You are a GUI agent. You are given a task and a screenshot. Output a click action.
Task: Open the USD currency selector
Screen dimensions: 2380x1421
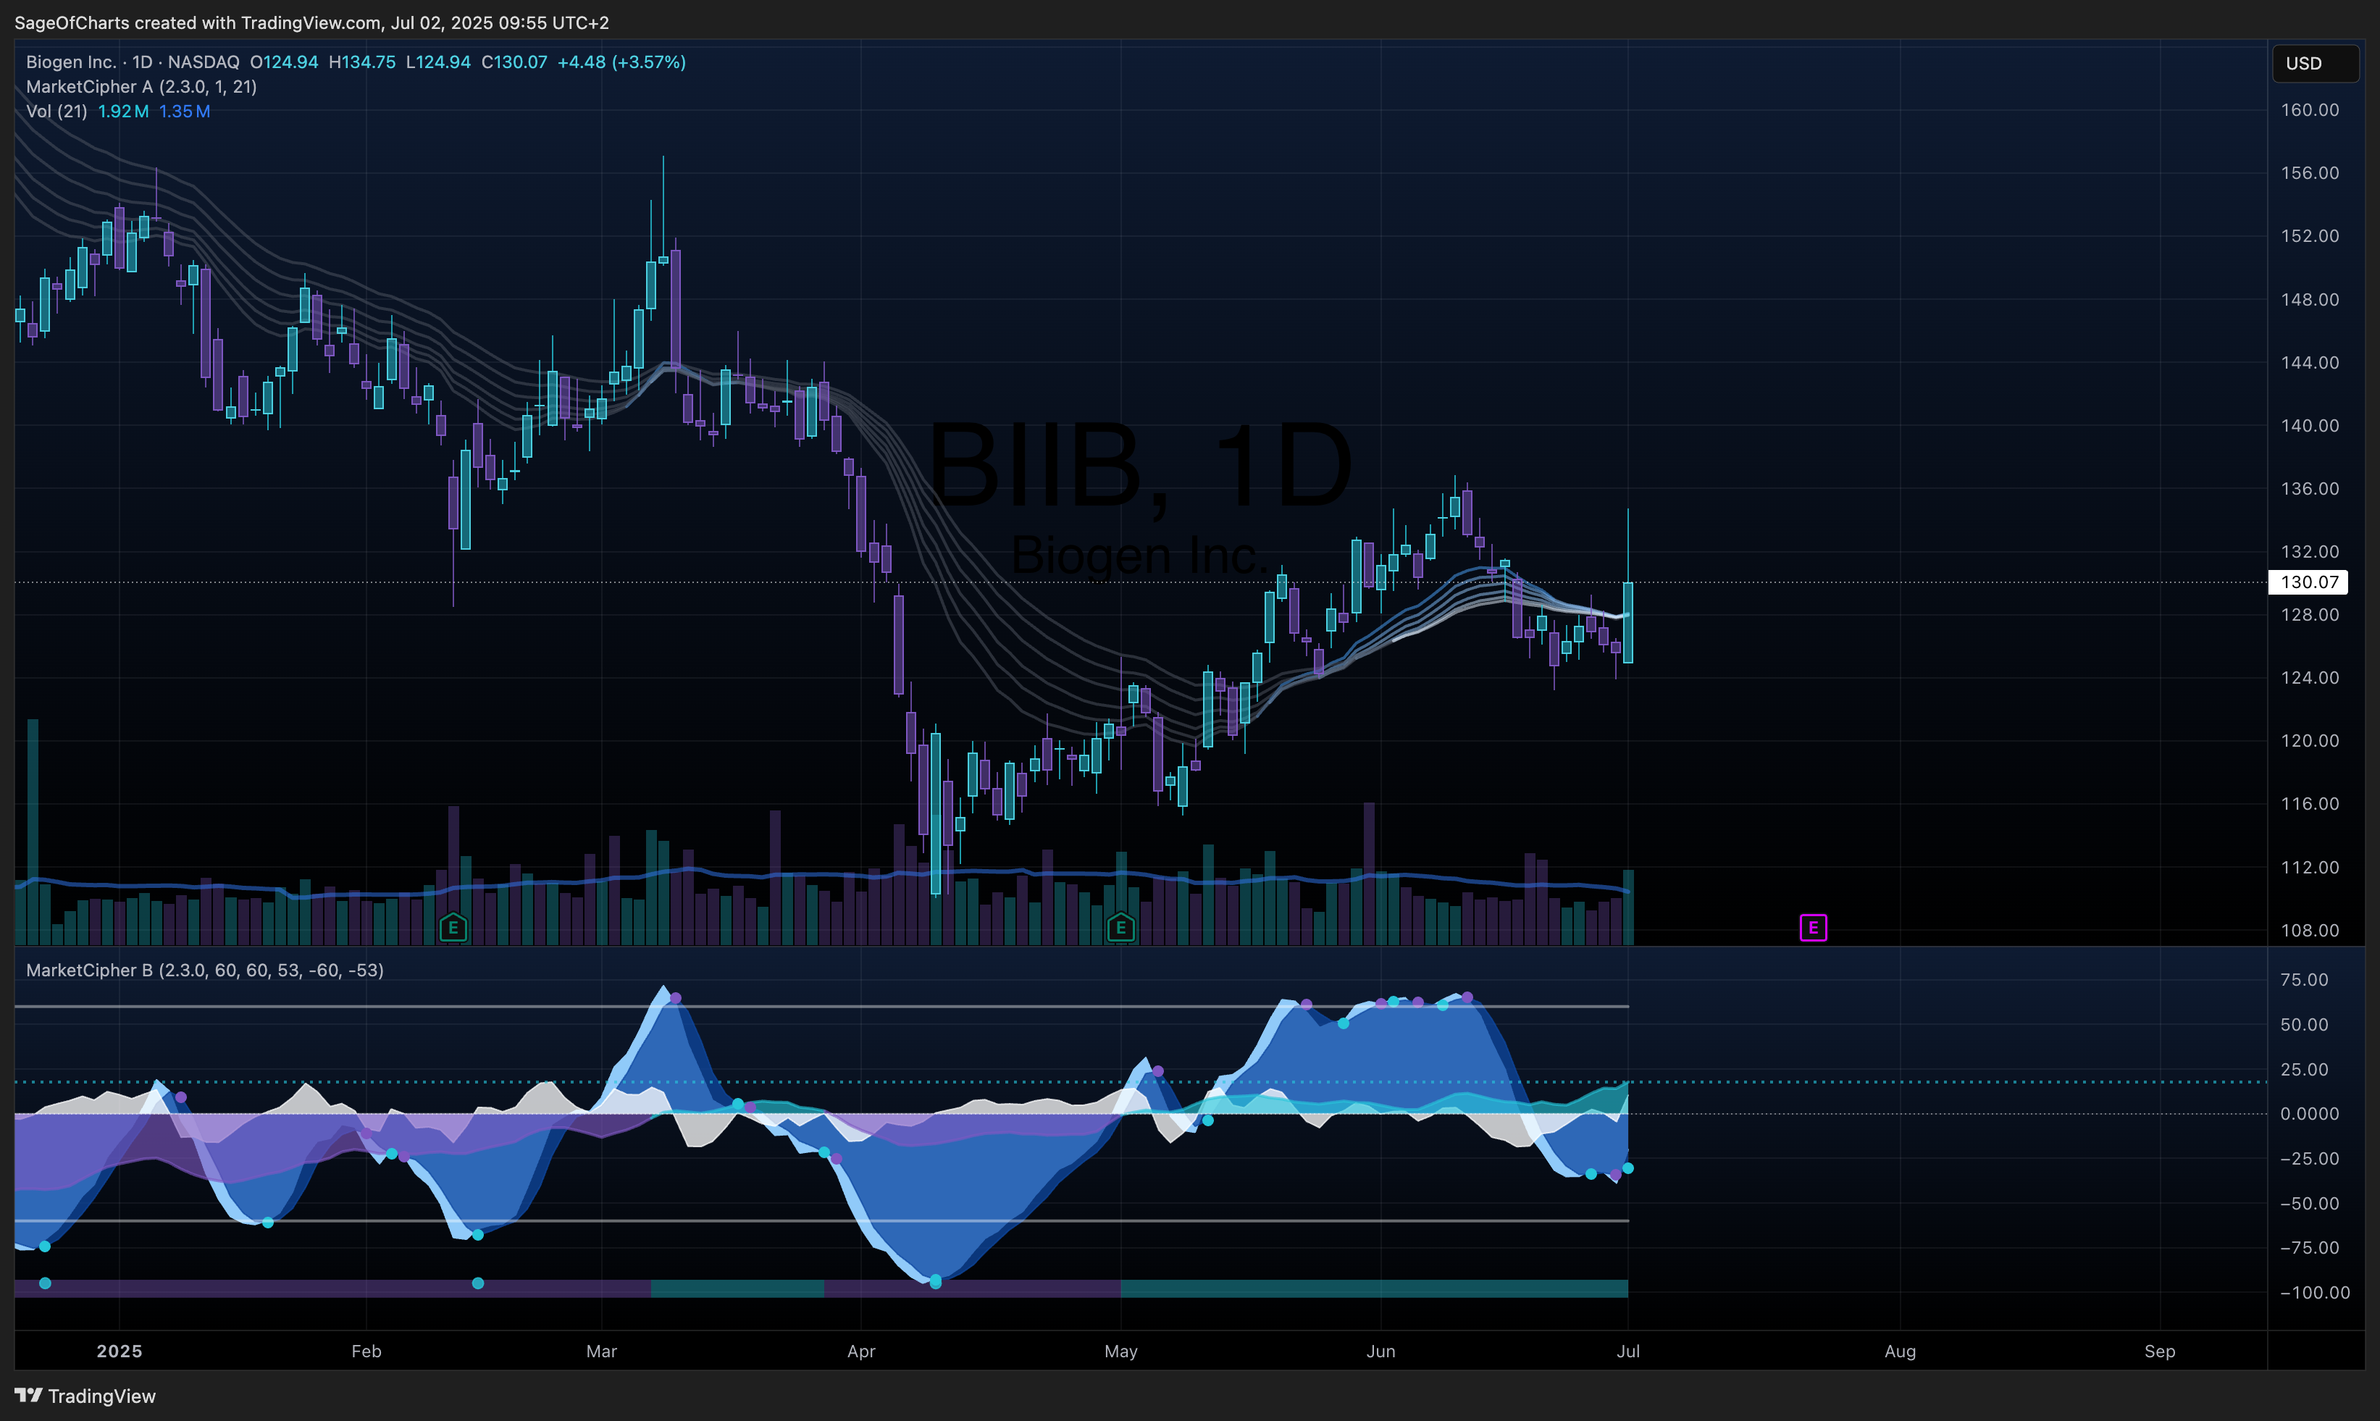click(2315, 63)
